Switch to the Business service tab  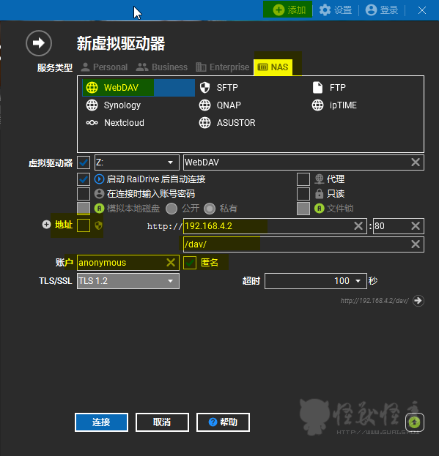[x=161, y=67]
